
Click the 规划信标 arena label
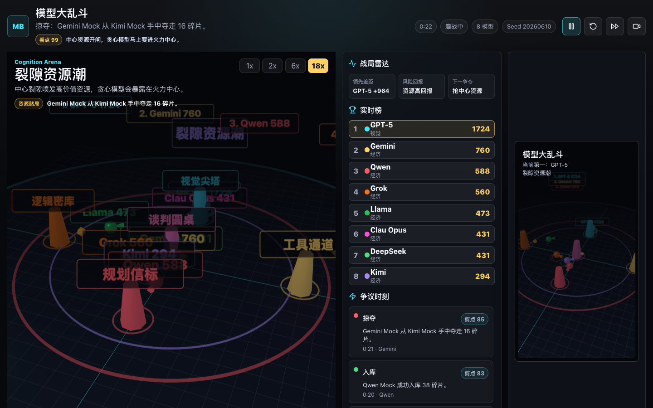pyautogui.click(x=130, y=274)
